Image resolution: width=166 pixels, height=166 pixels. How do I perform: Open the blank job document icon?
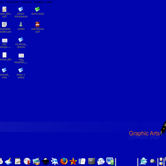click(5, 55)
